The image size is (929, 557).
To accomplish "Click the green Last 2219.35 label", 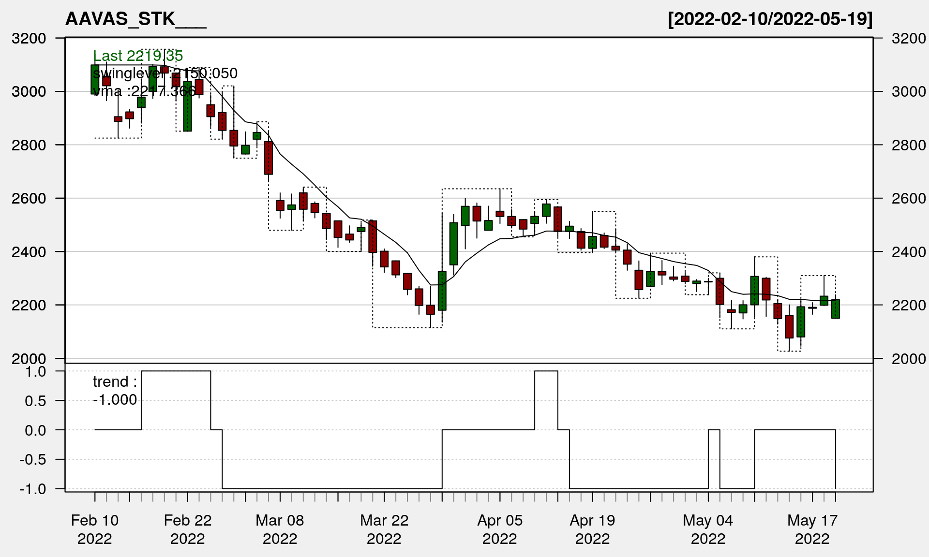I will (x=138, y=56).
